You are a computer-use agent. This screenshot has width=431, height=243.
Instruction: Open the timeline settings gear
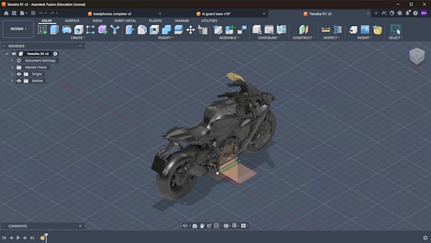tap(425, 238)
